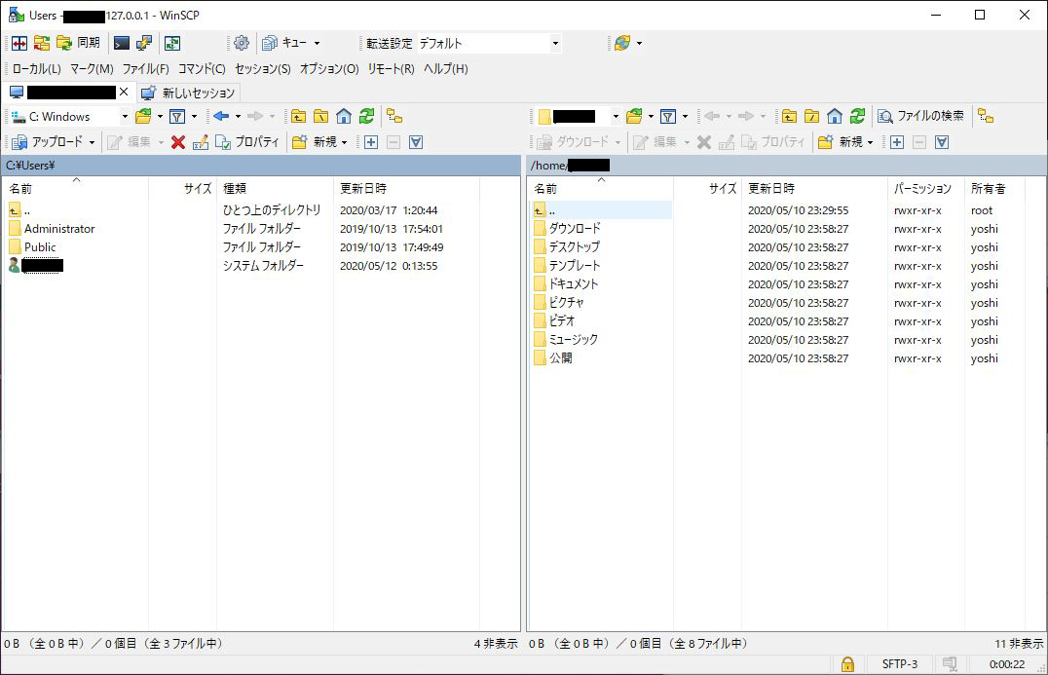Open a terminal with the console icon
The width and height of the screenshot is (1048, 675).
[x=120, y=43]
